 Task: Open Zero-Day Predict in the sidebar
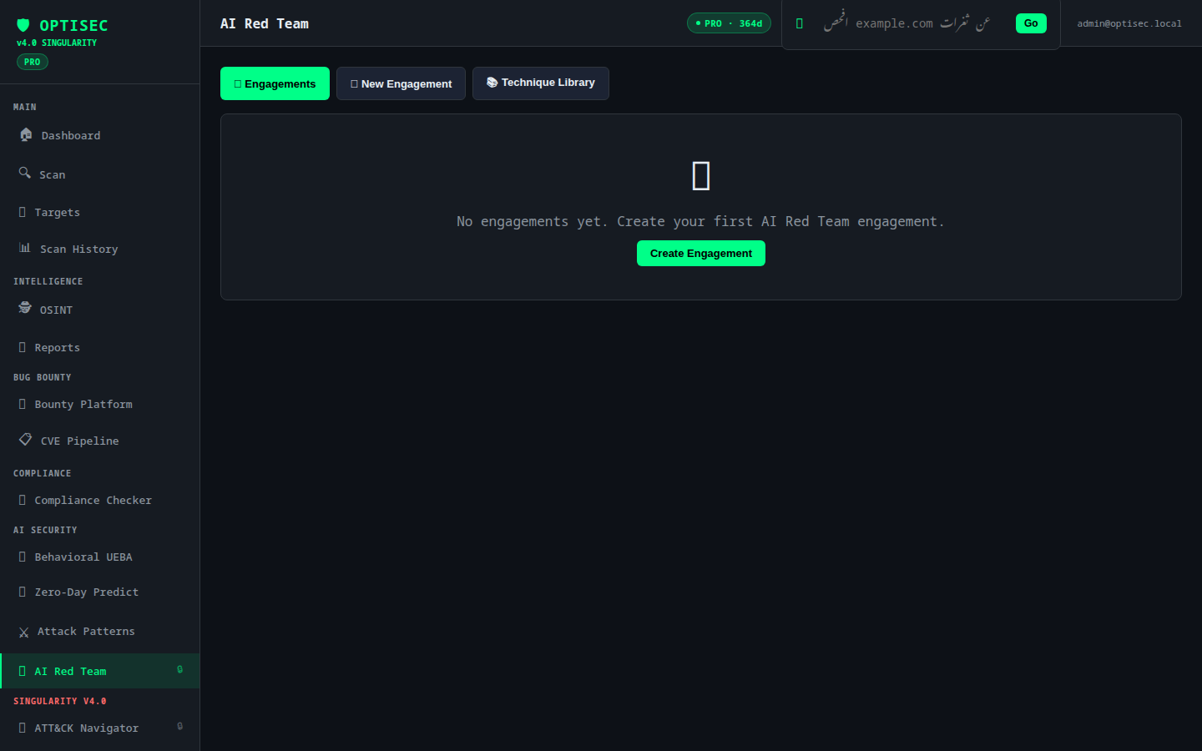coord(100,592)
